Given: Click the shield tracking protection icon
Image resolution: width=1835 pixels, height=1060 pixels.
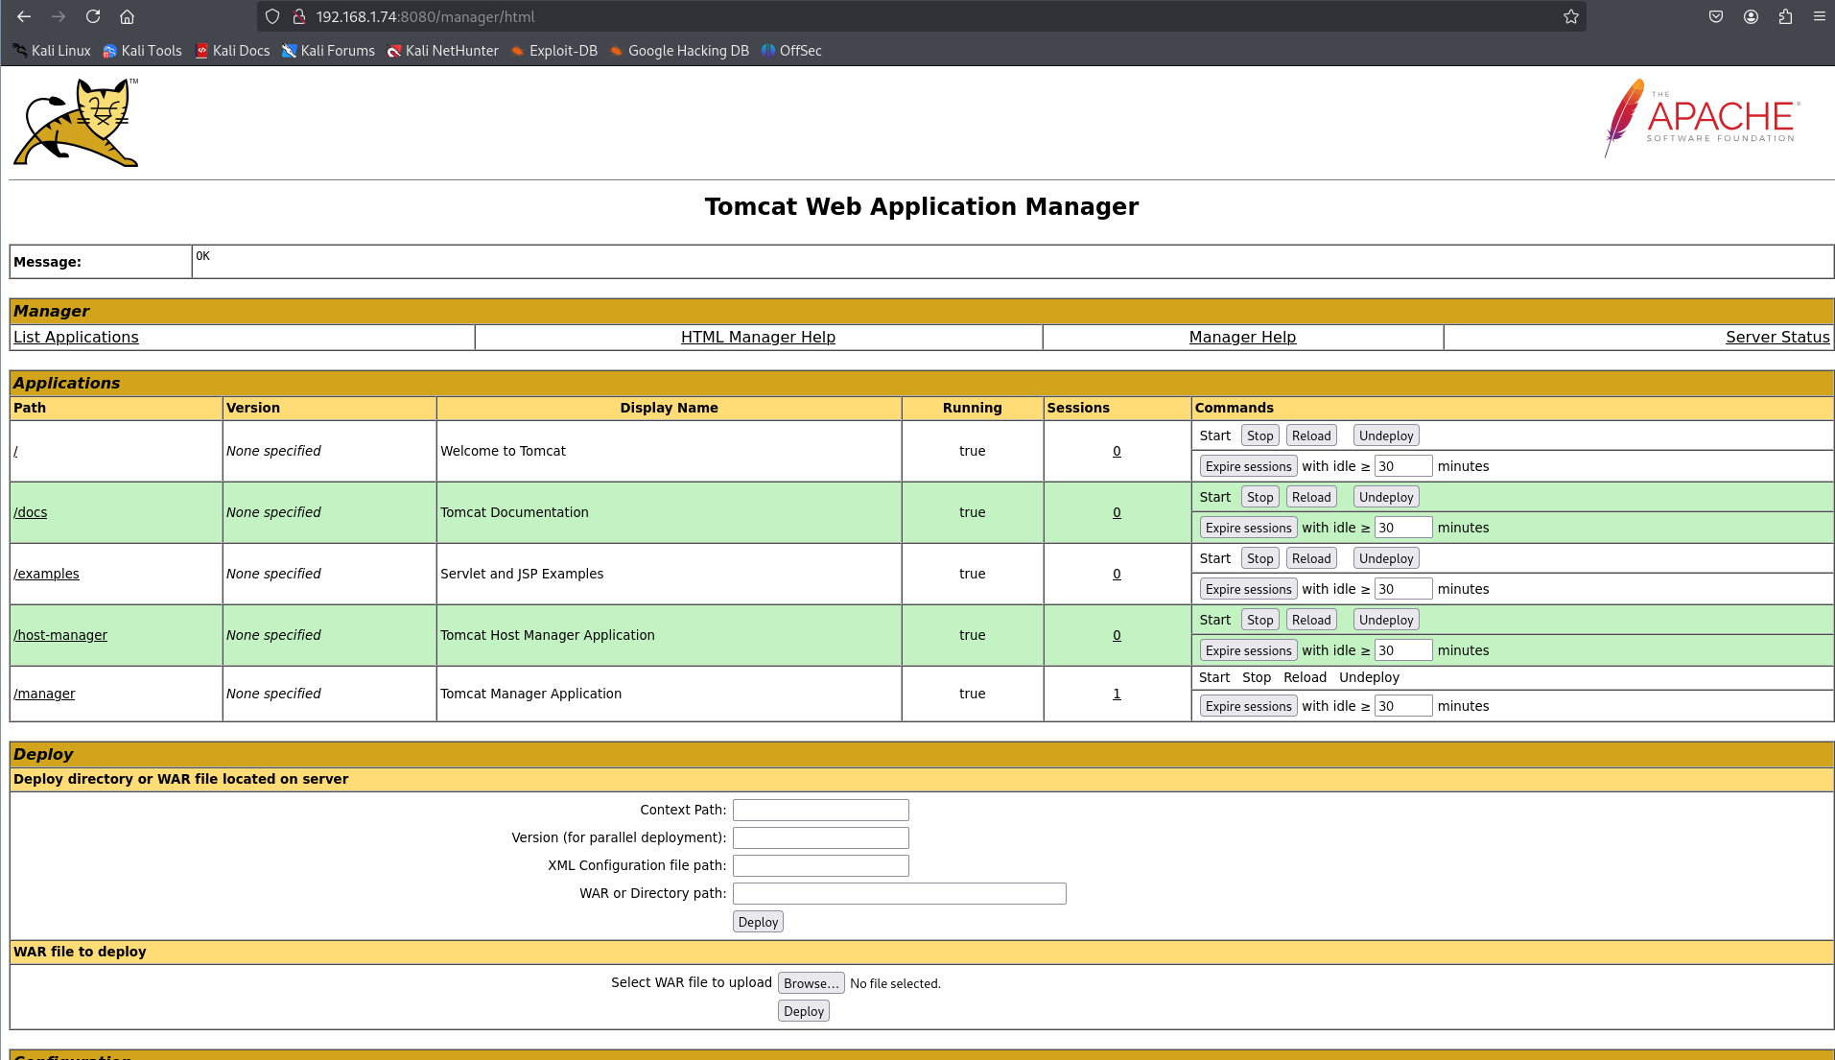Looking at the screenshot, I should (272, 16).
